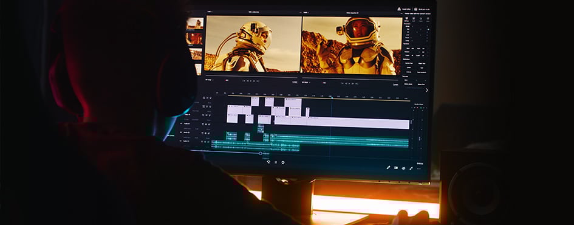This screenshot has height=225, width=574.
Task: Open the Scale dropdown above right viewer
Action: (x=306, y=12)
